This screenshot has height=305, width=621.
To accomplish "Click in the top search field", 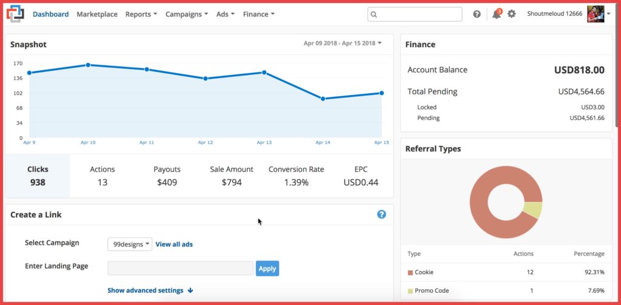I will coord(415,15).
